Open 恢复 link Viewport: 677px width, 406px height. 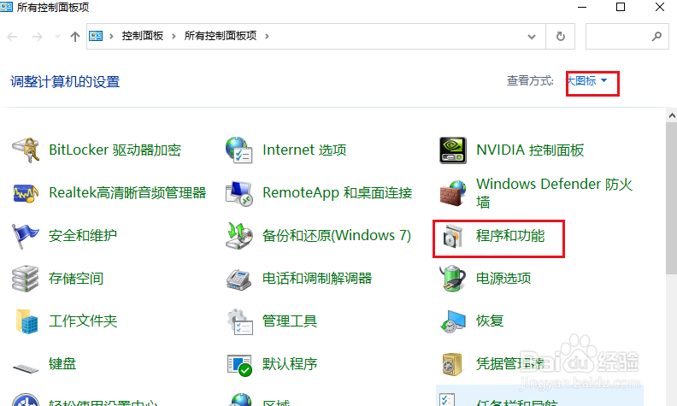(x=490, y=321)
